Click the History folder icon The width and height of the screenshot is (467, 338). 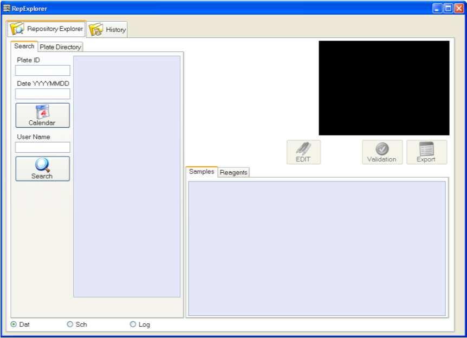pos(96,29)
